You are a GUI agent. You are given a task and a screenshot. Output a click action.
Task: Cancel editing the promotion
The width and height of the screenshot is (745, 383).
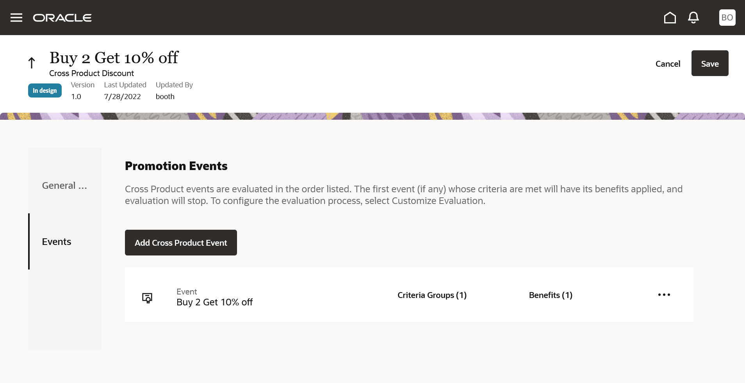coord(668,64)
